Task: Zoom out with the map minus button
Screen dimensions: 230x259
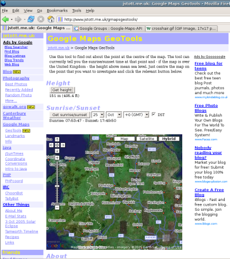Action: (57, 207)
